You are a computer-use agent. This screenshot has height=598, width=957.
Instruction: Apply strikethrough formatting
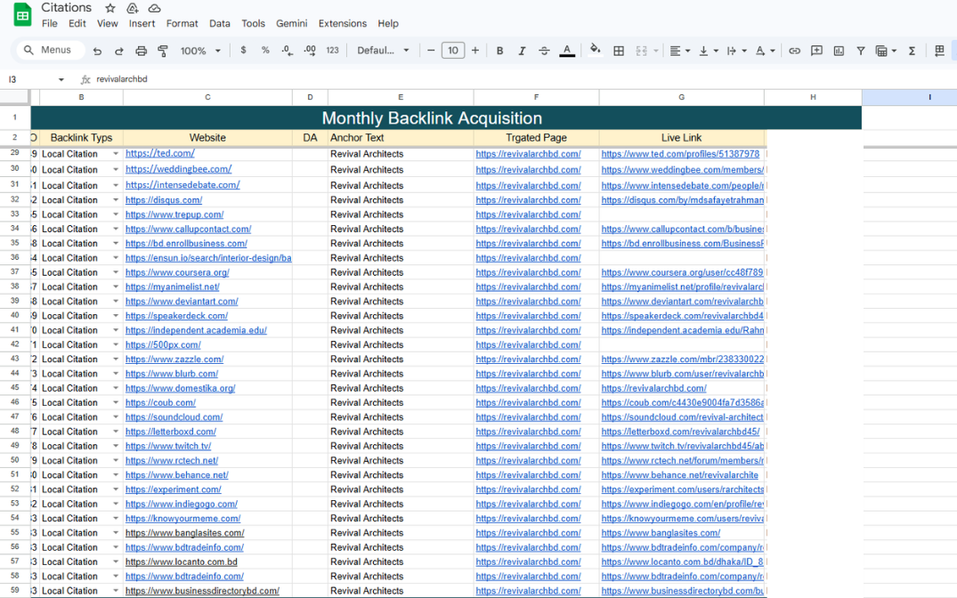coord(544,51)
